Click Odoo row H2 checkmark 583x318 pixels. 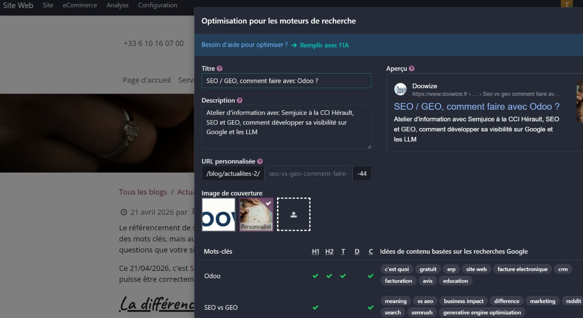coord(329,276)
